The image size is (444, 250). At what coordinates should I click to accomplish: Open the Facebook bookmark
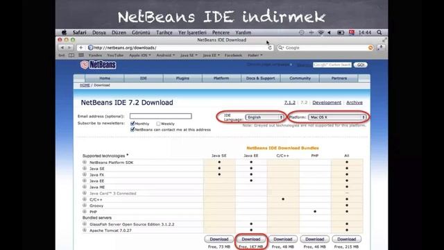click(x=233, y=56)
